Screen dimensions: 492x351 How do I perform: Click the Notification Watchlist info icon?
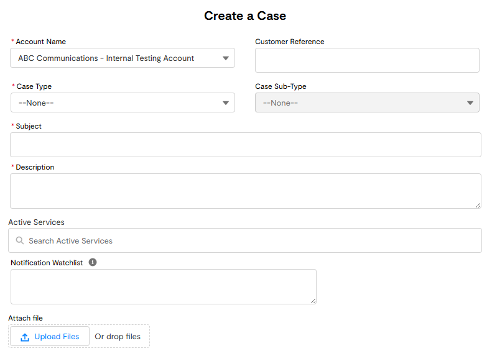[x=93, y=262]
